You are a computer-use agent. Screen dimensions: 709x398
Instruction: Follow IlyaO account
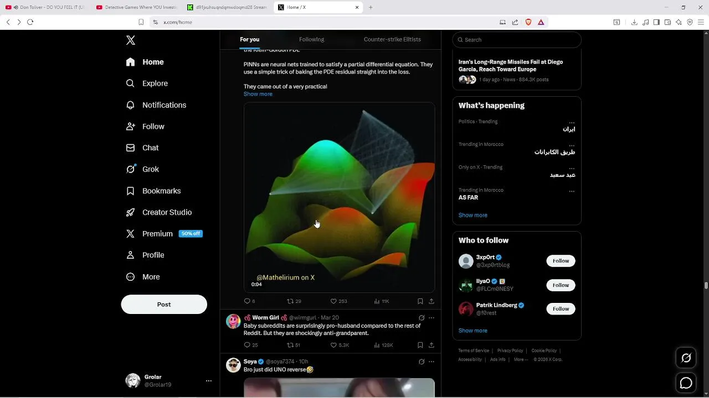pos(561,285)
